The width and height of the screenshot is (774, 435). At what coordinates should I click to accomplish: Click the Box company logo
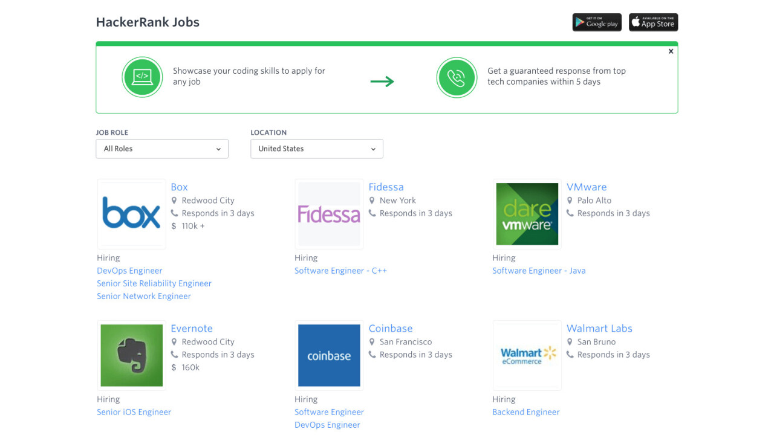(x=131, y=214)
